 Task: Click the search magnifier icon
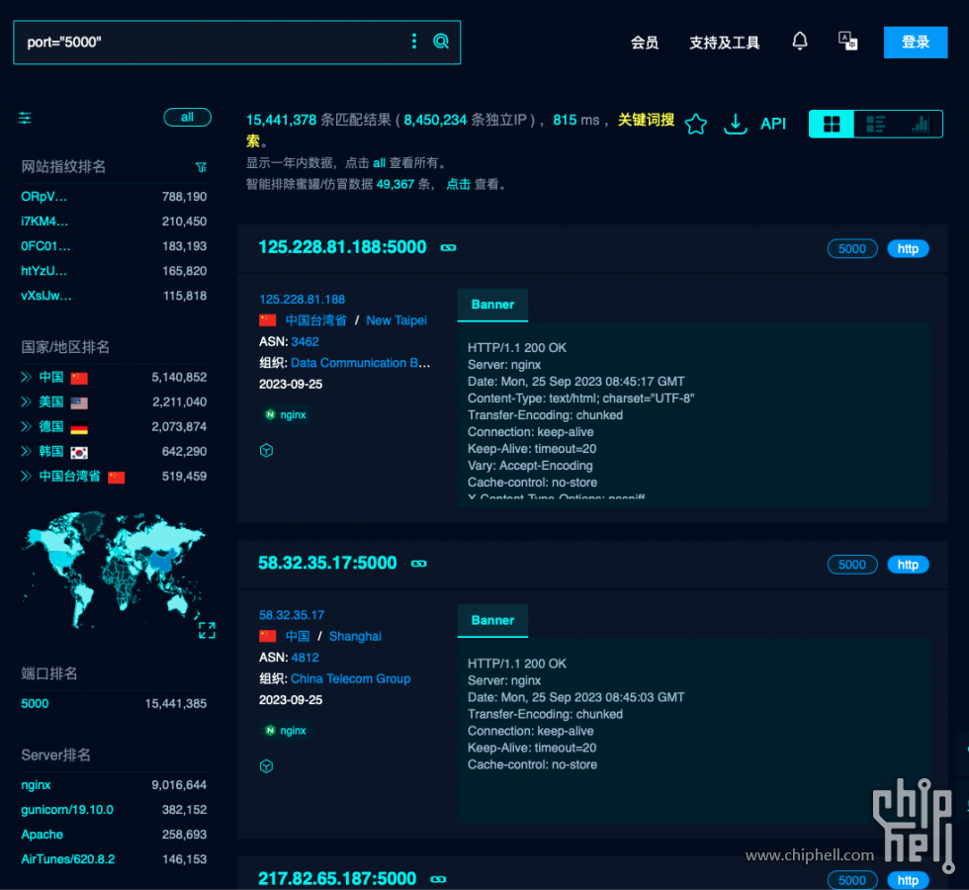tap(441, 42)
